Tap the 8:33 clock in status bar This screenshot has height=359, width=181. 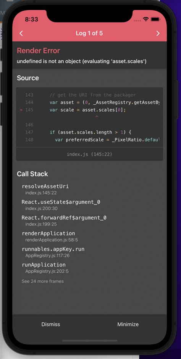pos(31,19)
